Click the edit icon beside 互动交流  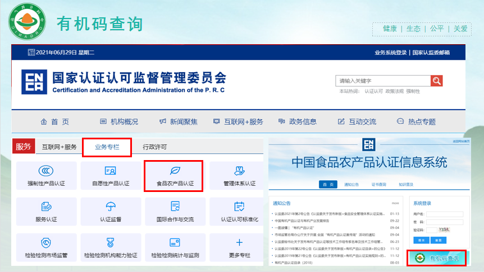tap(341, 121)
